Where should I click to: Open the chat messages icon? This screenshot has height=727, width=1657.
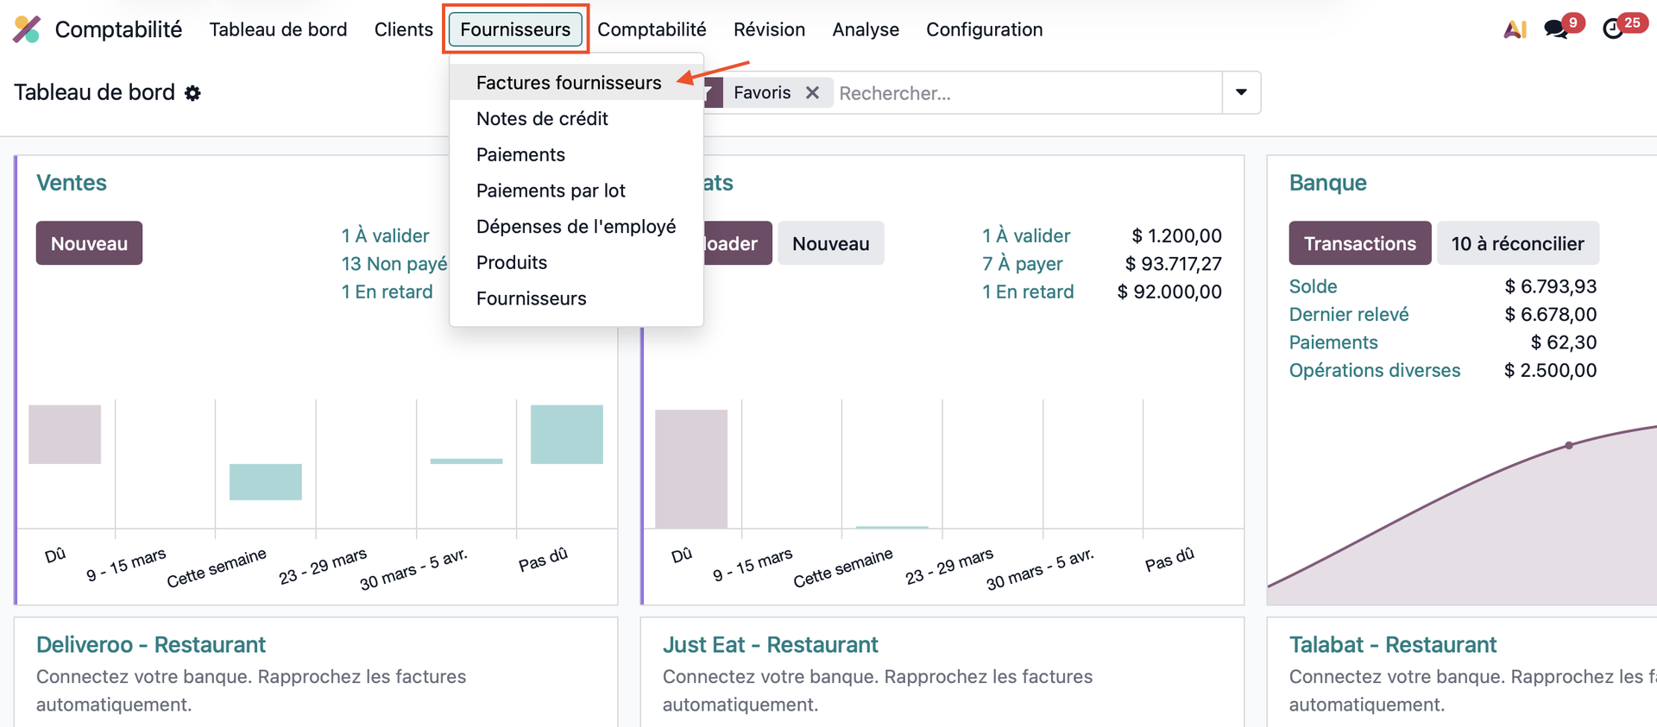click(1556, 29)
